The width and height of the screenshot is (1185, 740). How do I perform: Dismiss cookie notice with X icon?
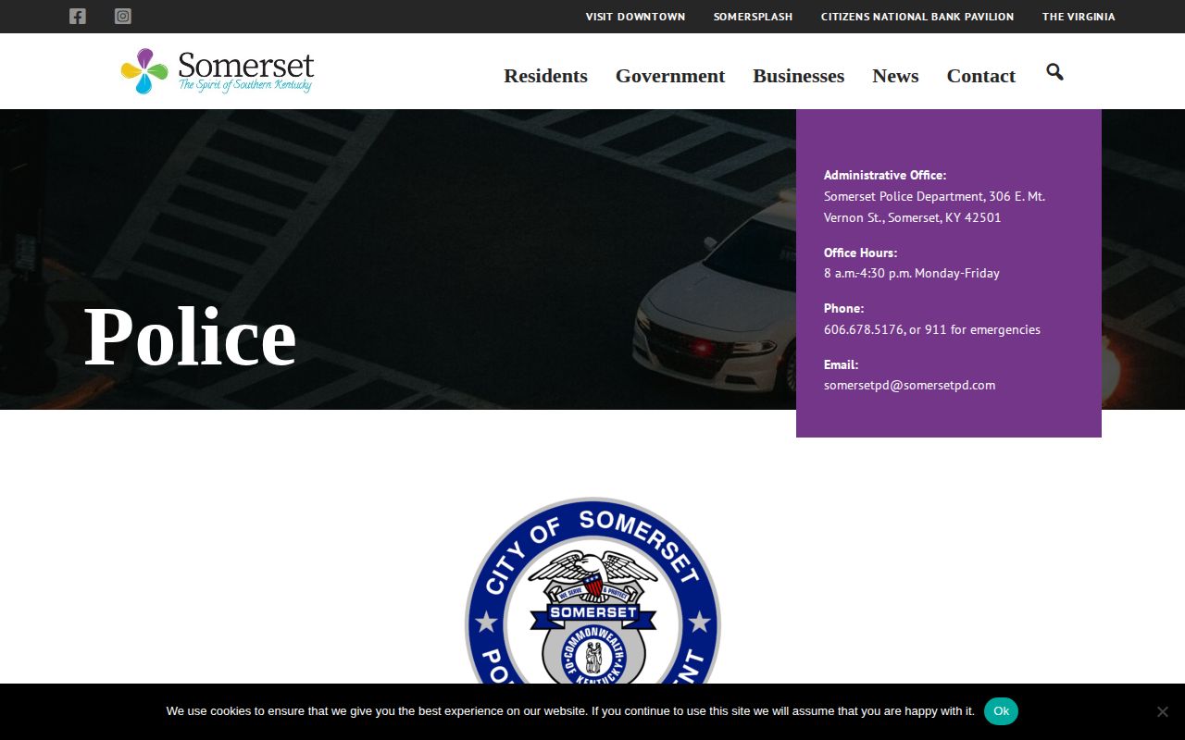[x=1162, y=711]
